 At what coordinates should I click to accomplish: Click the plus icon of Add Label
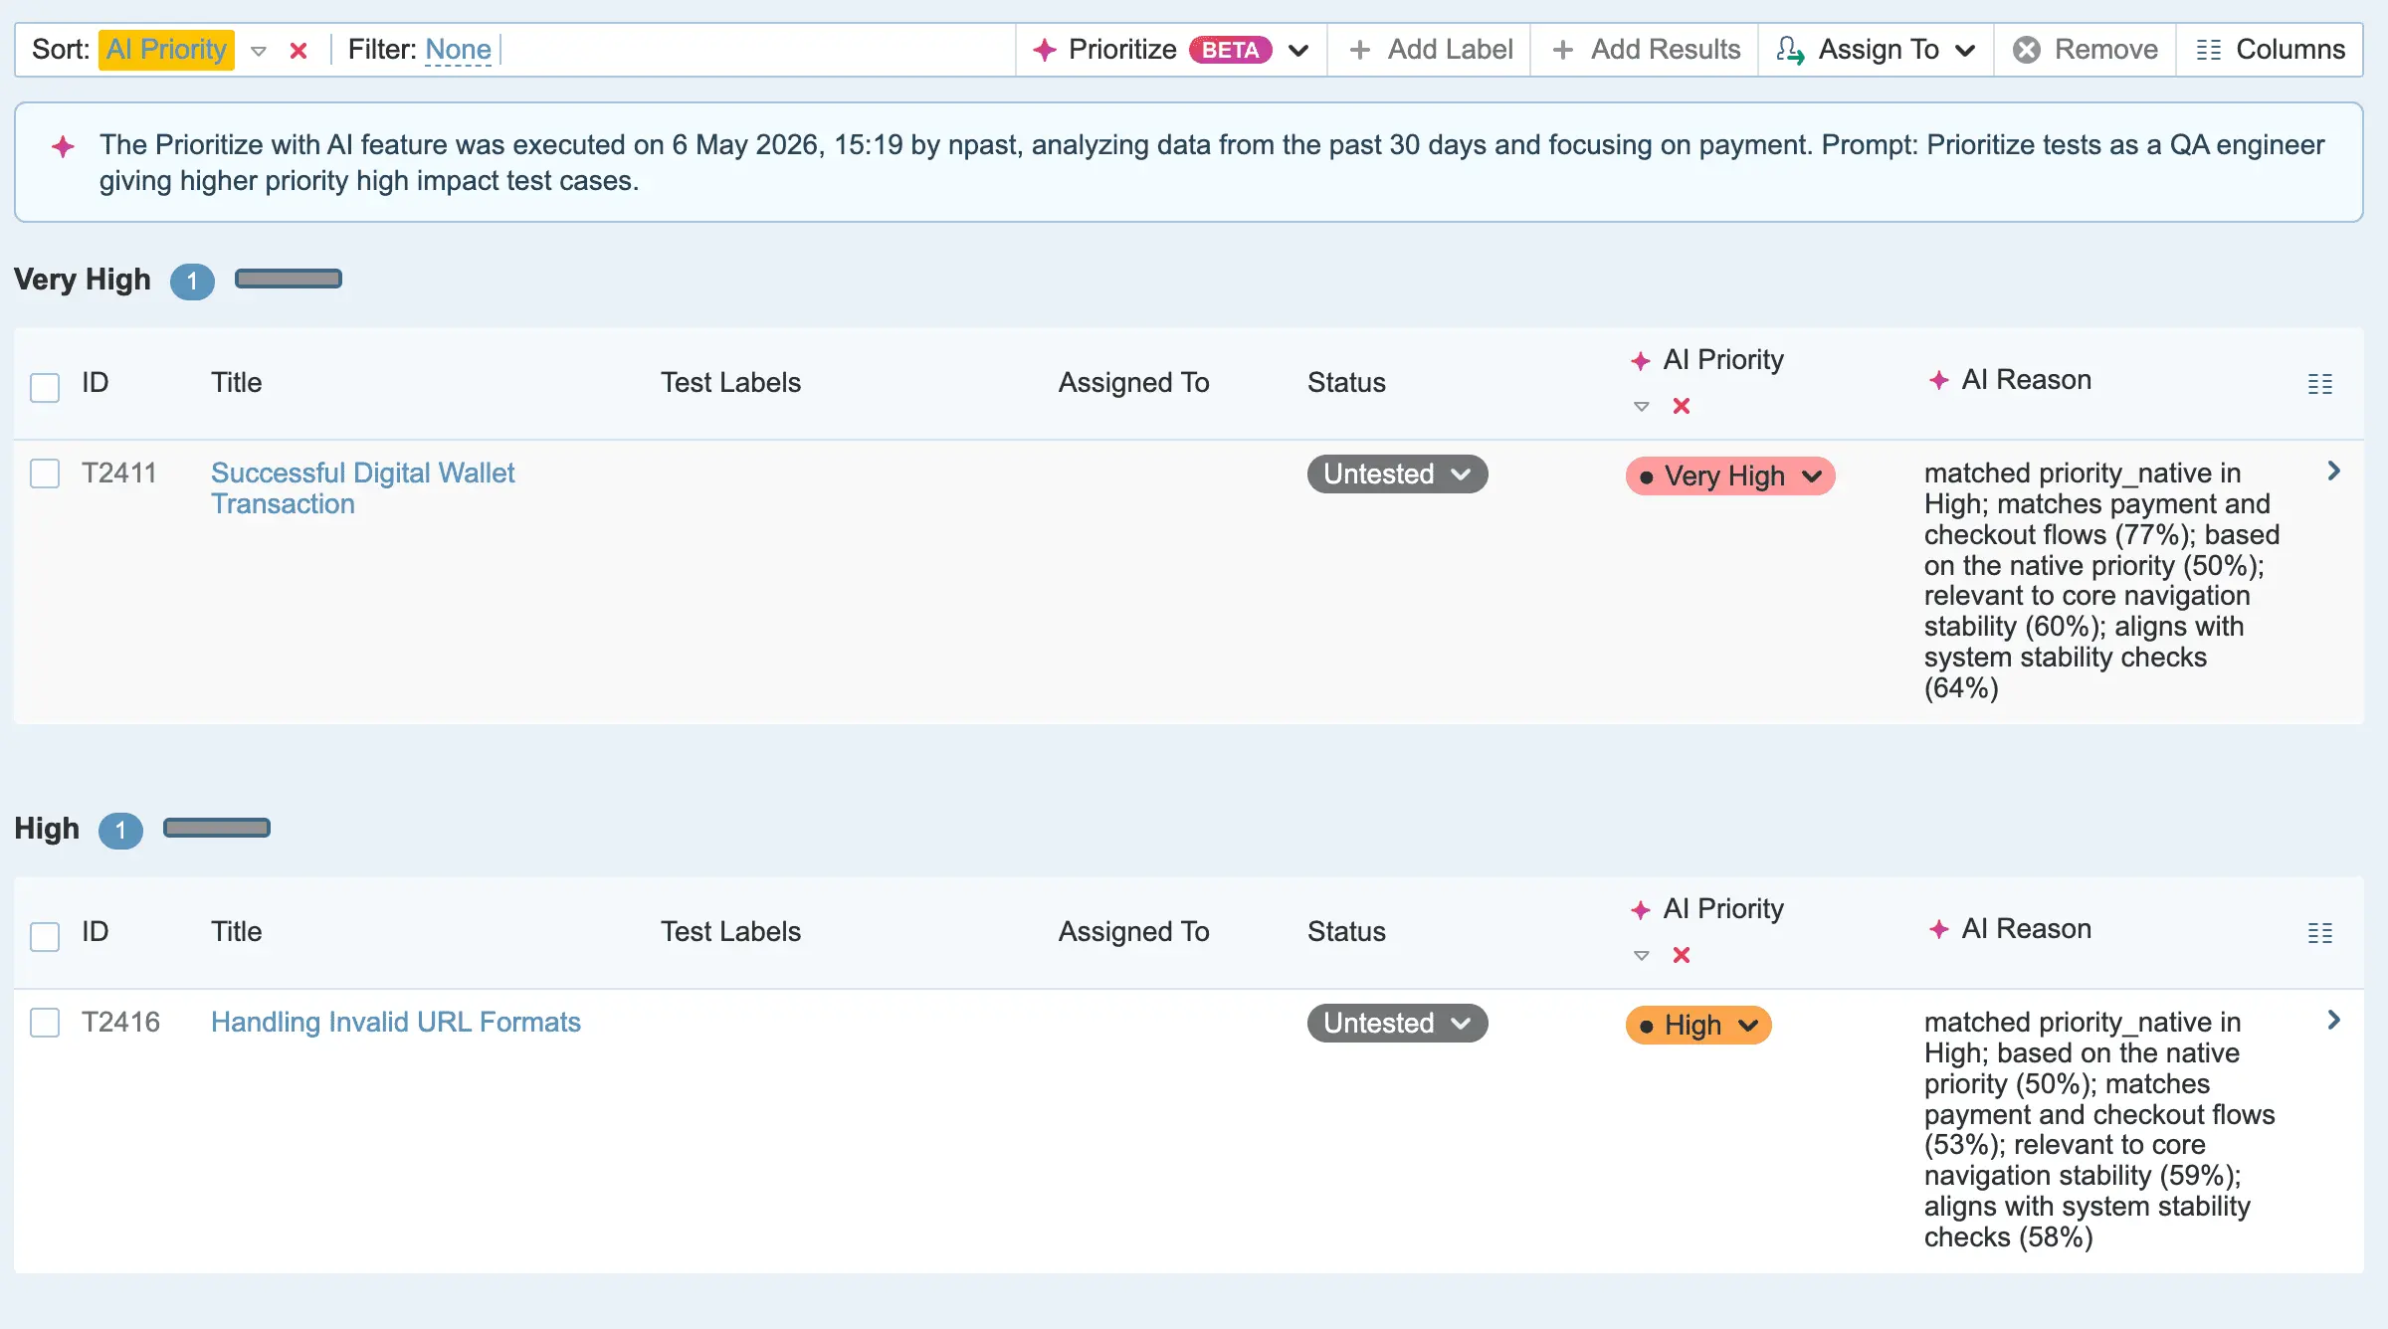point(1360,50)
